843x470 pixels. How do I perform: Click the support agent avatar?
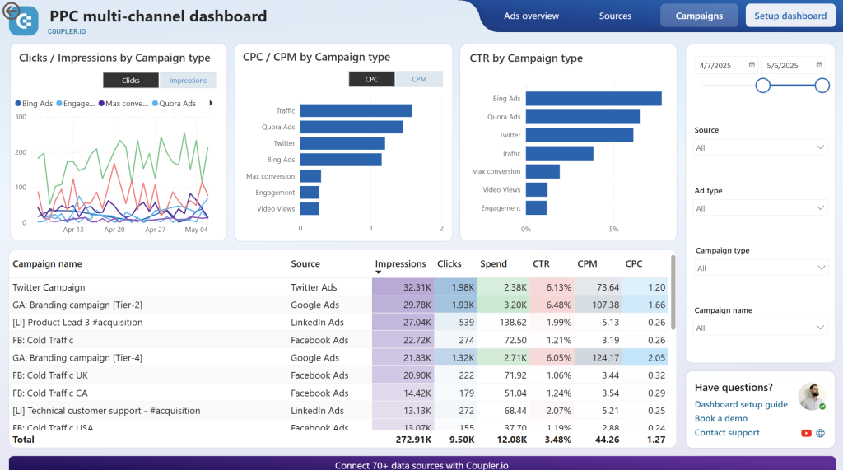click(x=812, y=396)
